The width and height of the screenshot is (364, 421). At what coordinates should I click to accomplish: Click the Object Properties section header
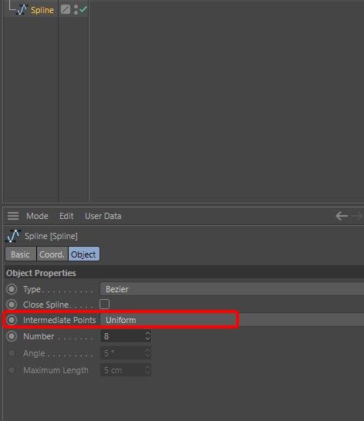tap(184, 273)
